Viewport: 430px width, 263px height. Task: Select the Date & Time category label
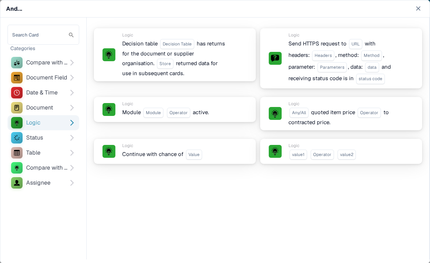point(42,93)
